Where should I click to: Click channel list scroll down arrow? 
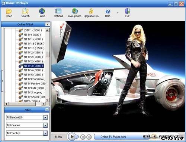pyautogui.click(x=47, y=100)
